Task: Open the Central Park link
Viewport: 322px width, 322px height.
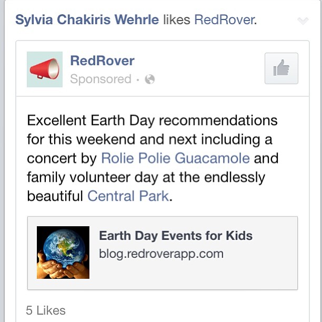Action: [x=128, y=196]
